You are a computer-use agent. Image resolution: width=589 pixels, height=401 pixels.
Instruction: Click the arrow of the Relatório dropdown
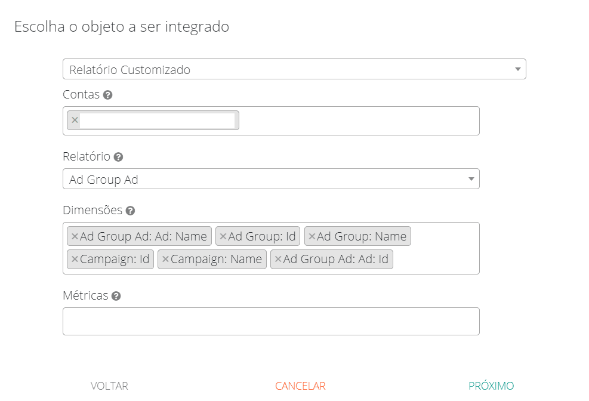[471, 179]
